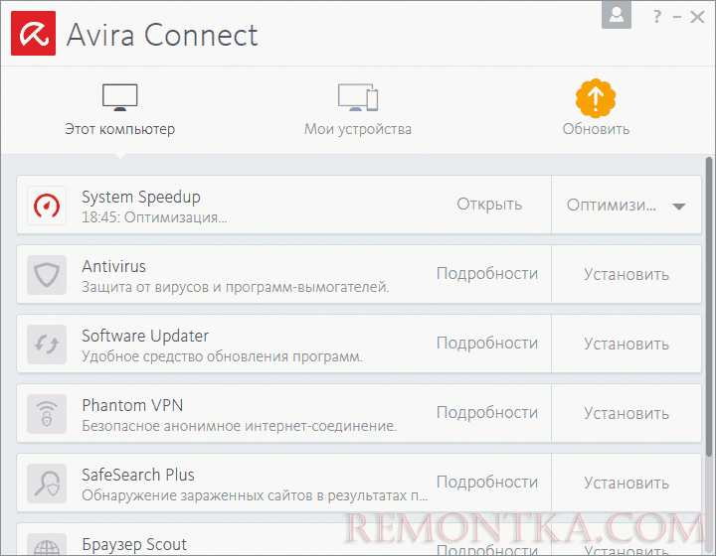
Task: Click text Обнаружение зараженных сайтов
Action: pos(255,495)
